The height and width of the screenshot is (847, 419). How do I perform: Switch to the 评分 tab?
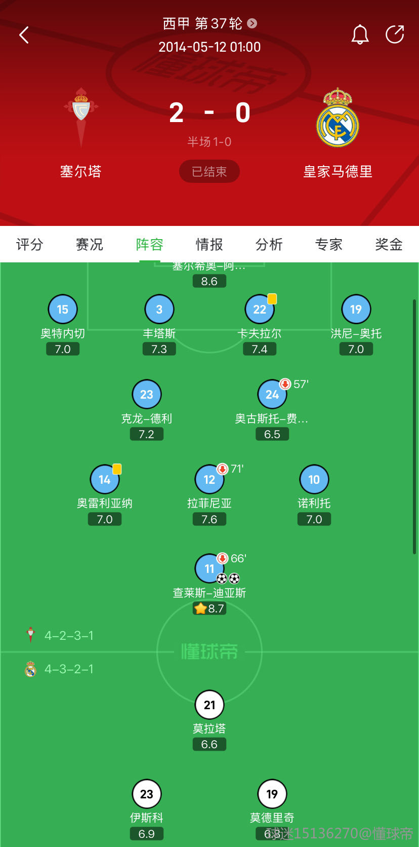pyautogui.click(x=29, y=245)
